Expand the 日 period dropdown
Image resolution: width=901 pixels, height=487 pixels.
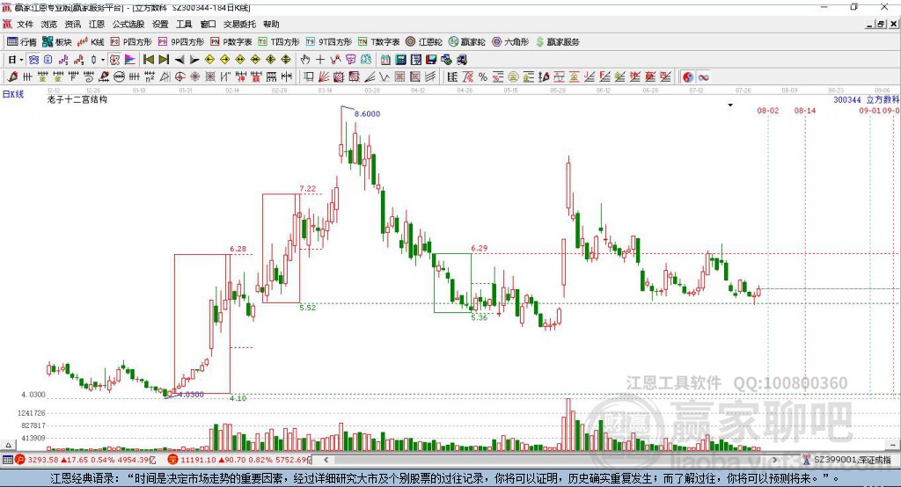(x=21, y=60)
